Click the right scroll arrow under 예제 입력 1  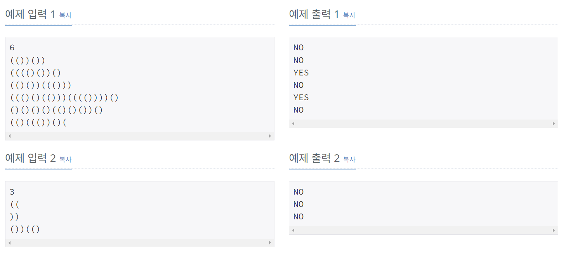point(271,136)
